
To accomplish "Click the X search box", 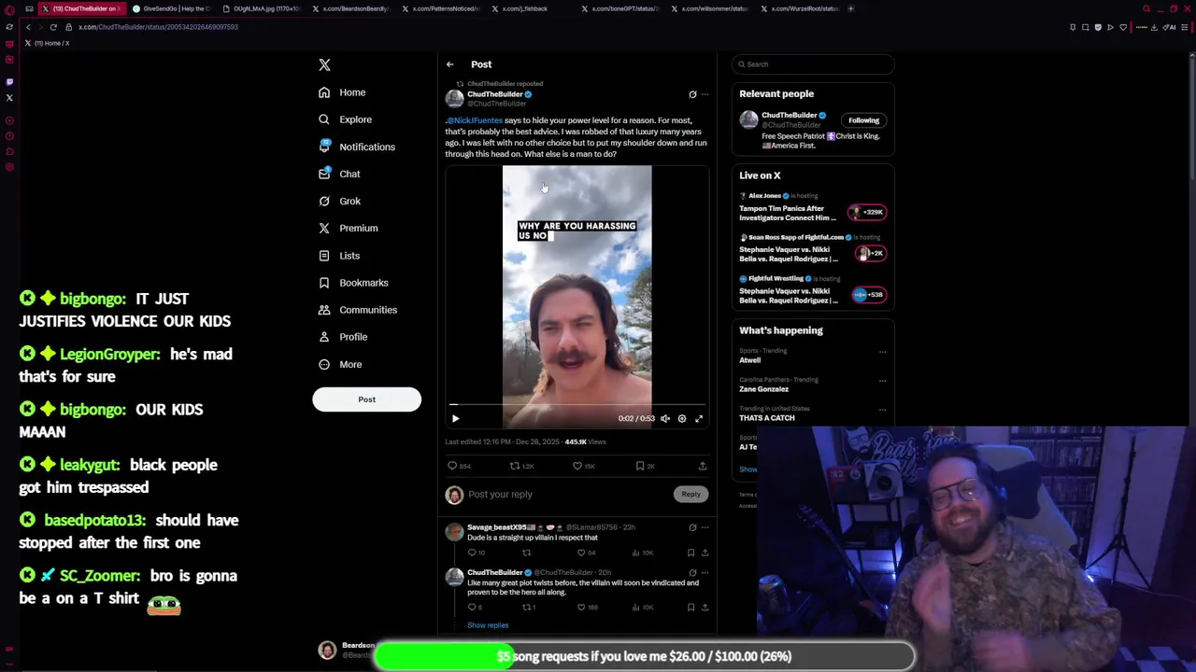I will click(x=813, y=64).
